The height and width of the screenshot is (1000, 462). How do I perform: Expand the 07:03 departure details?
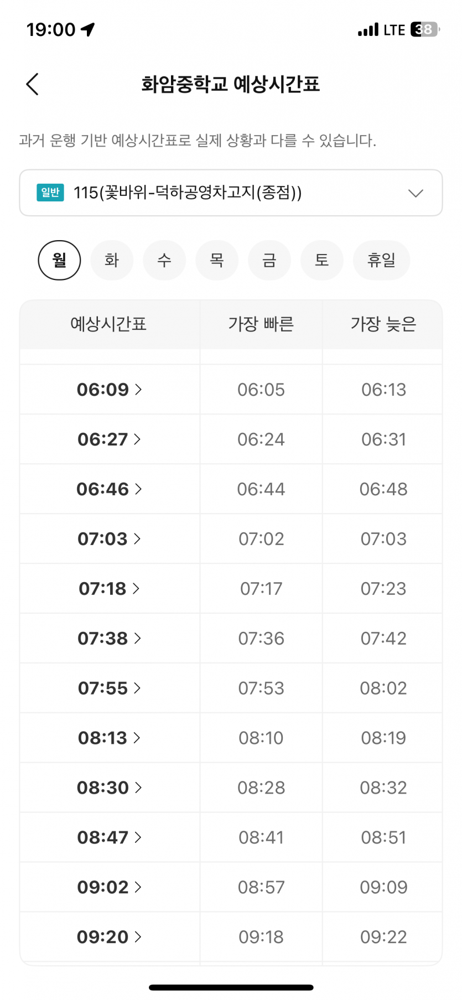click(x=109, y=539)
